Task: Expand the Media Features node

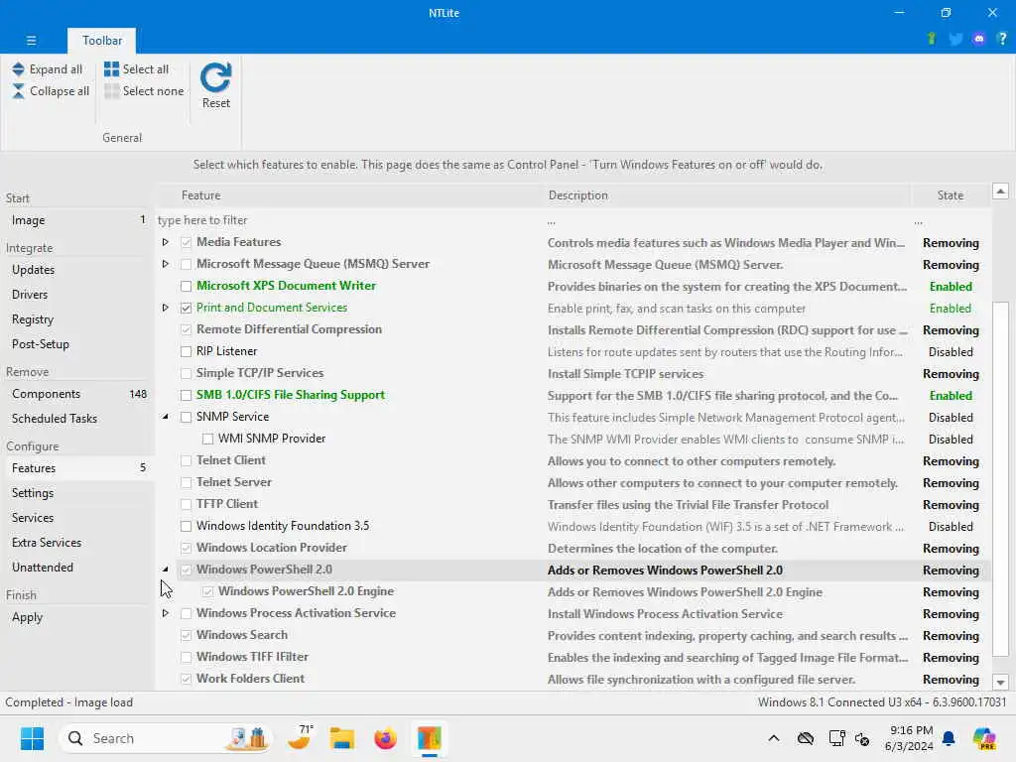Action: [166, 242]
